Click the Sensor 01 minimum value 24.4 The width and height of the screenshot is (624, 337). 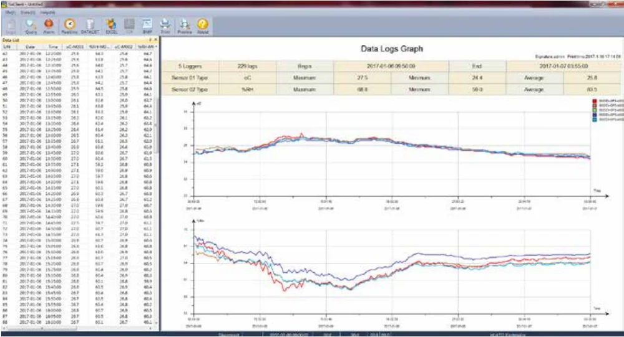pyautogui.click(x=477, y=78)
